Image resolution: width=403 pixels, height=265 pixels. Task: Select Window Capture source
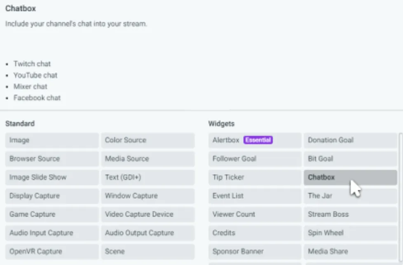(x=148, y=196)
